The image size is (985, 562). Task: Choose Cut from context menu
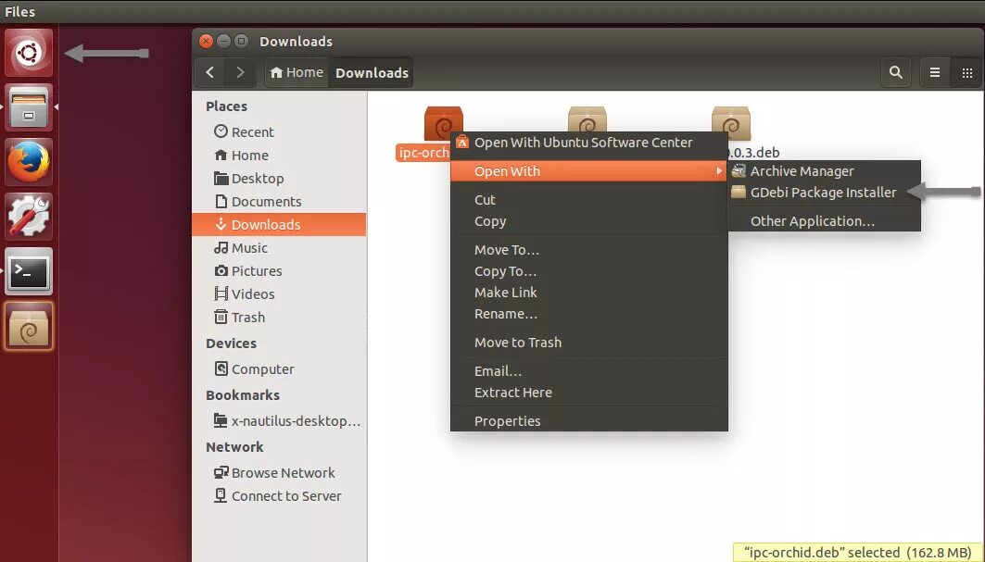click(588, 200)
